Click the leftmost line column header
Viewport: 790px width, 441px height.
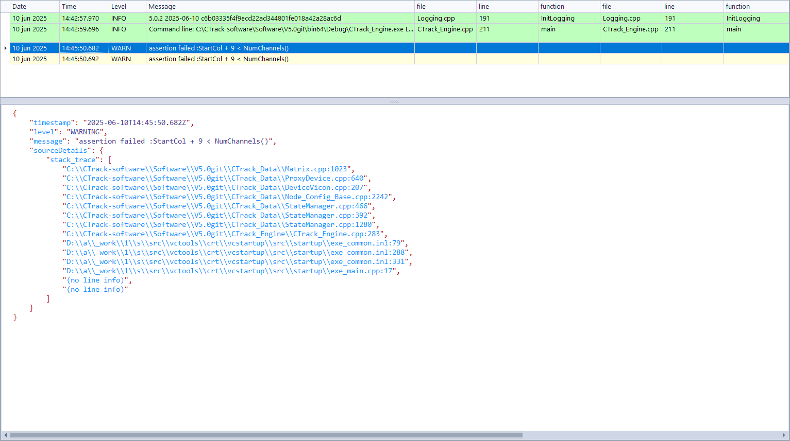[507, 7]
